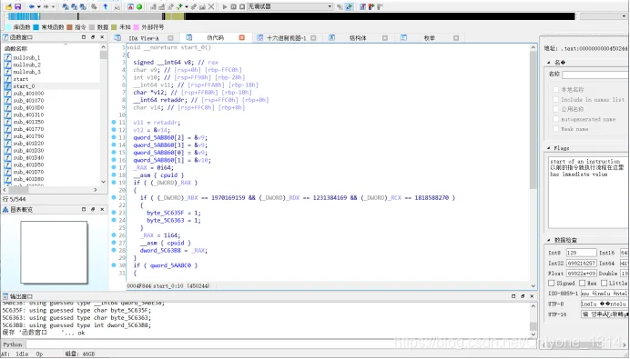
Task: Click the 函数名称 column header
Action: pyautogui.click(x=16, y=48)
